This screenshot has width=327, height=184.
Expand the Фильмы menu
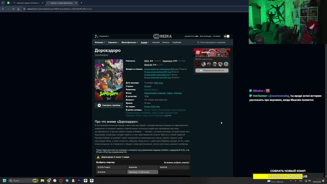pos(100,42)
